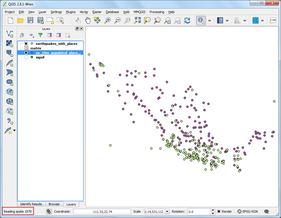This screenshot has width=281, height=218.
Task: Open the Project menu
Action: [10, 12]
